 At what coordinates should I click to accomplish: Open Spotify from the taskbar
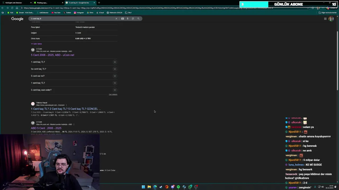[x=178, y=187]
